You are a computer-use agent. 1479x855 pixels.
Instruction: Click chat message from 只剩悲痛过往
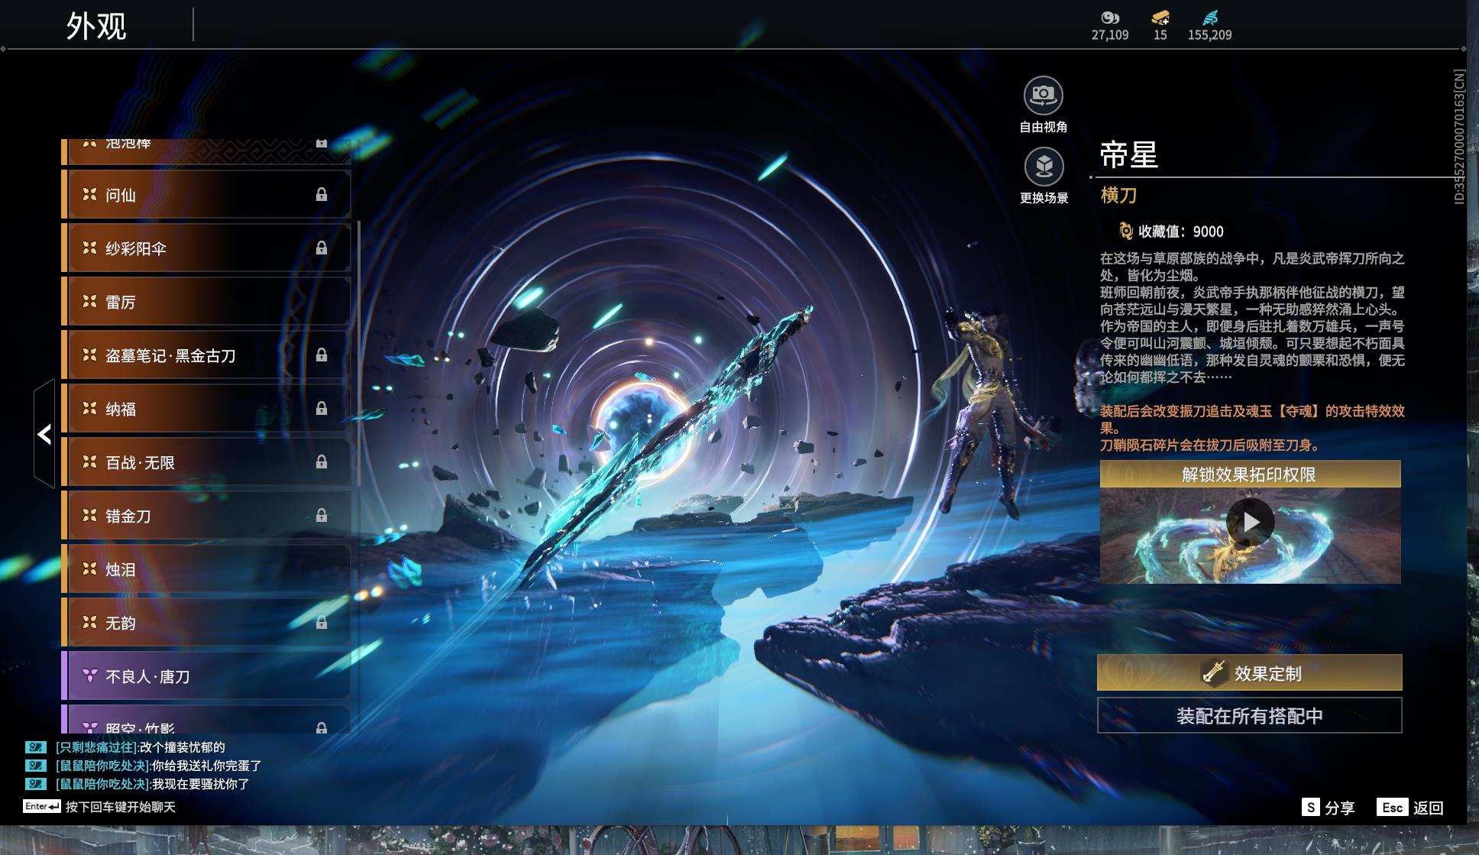click(140, 747)
